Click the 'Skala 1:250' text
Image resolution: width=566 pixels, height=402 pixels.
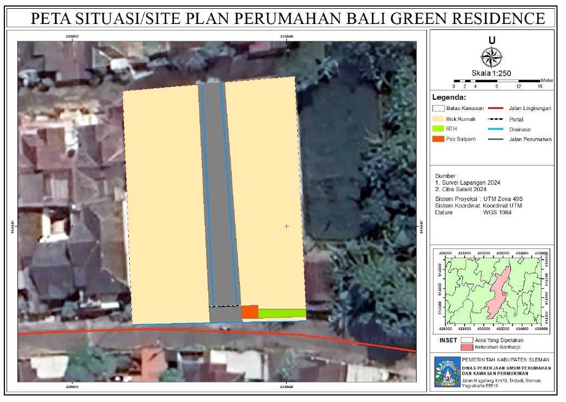click(491, 73)
